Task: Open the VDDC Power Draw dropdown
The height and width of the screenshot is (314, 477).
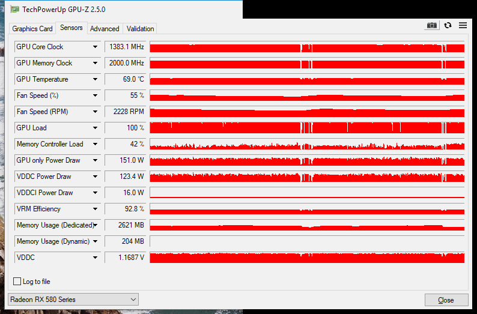Action: coord(95,177)
